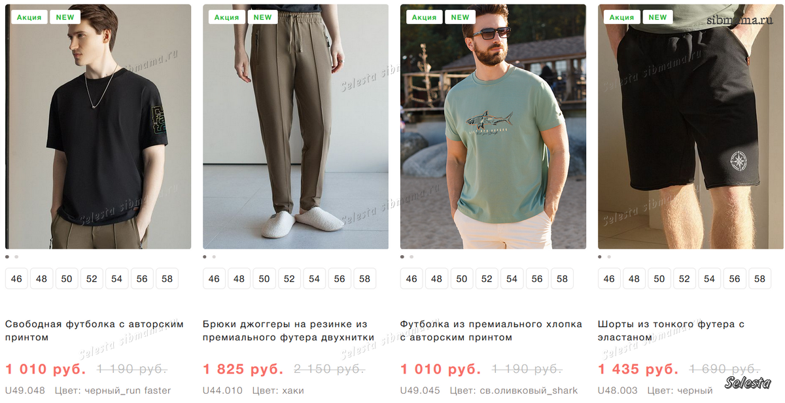Click the 'Акция' badge on the shark t-shirt
The height and width of the screenshot is (403, 785).
click(424, 17)
